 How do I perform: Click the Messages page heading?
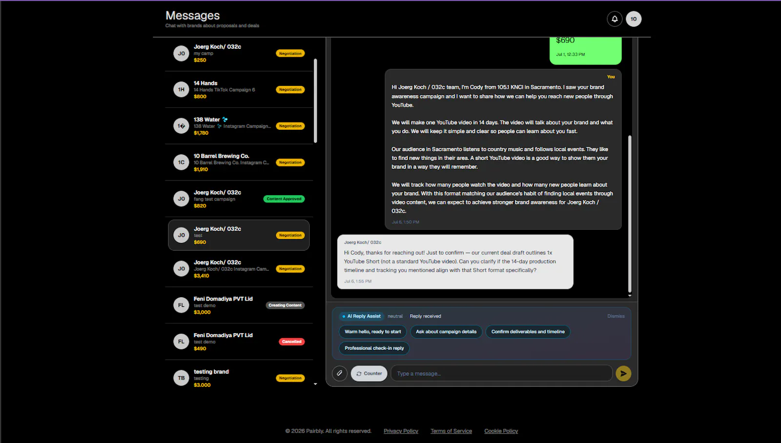(192, 16)
